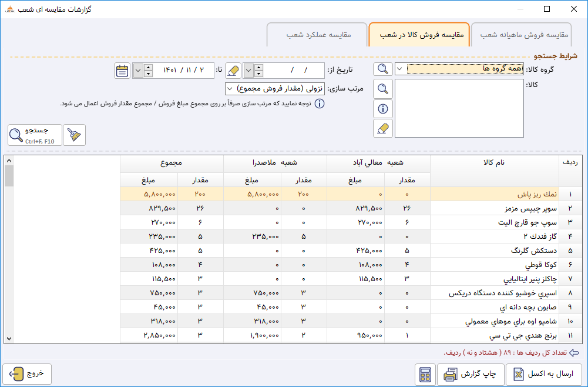
Task: Click the مجموع column group header
Action: [x=172, y=164]
